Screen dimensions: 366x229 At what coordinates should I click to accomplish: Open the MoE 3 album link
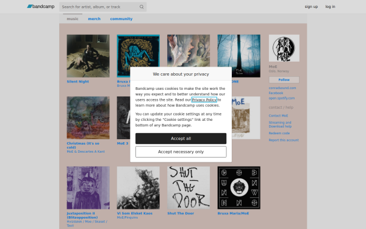click(x=123, y=144)
